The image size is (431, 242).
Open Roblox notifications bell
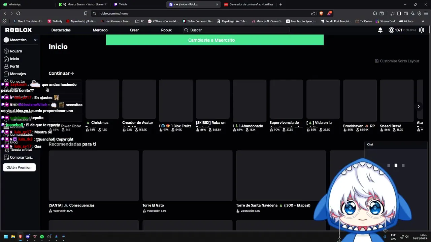point(380,30)
